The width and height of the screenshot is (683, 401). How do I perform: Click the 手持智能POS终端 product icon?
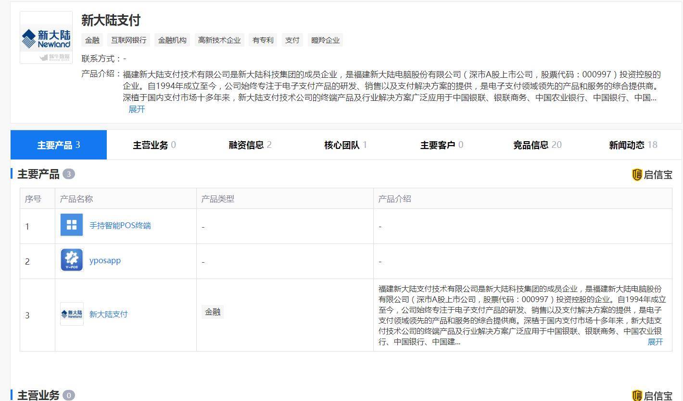(x=72, y=225)
